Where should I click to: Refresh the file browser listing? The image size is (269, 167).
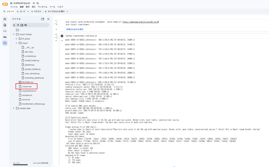click(18, 25)
